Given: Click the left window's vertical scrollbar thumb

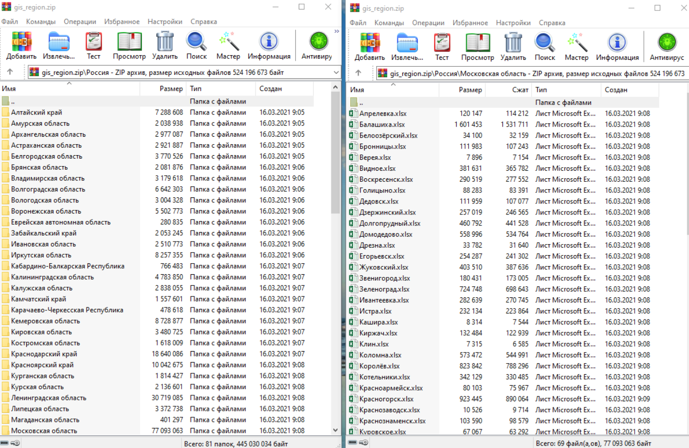Looking at the screenshot, I should click(336, 153).
